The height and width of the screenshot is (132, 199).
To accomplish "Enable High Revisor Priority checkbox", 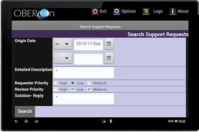I will 55,89.
